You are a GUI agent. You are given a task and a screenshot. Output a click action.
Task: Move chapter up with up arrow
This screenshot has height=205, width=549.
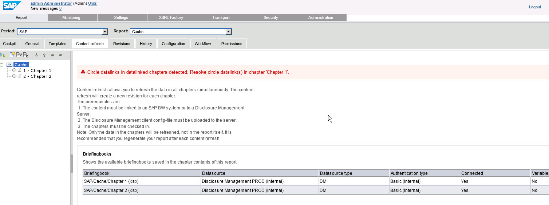click(44, 55)
